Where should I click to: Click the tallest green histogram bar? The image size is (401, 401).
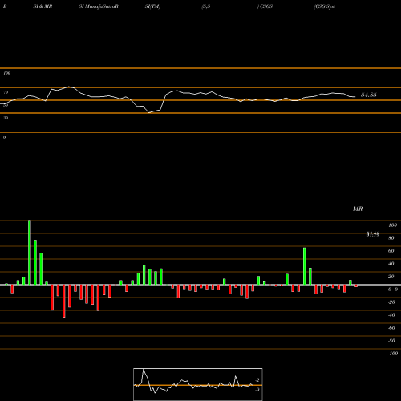[30, 253]
